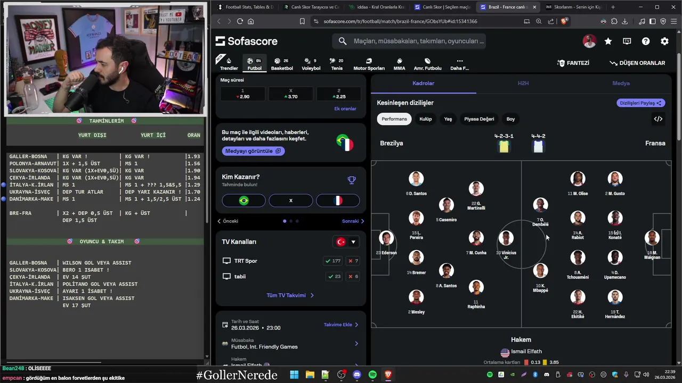The width and height of the screenshot is (682, 383).
Task: Click odds 2.90 for home win
Action: point(242,94)
